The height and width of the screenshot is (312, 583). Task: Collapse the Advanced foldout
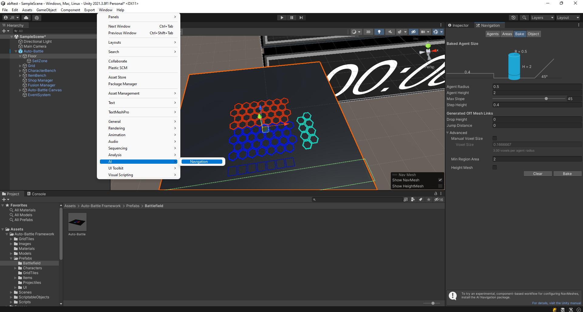(448, 133)
